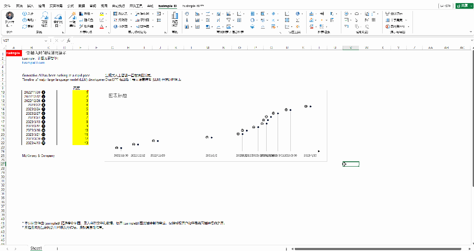Switch to the 插入 (Insert) ribbon tab
The width and height of the screenshot is (474, 251).
point(31,6)
